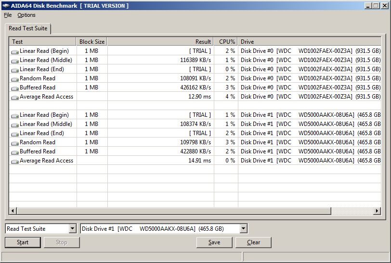
Task: Sort by the Result column header
Action: tap(160, 42)
